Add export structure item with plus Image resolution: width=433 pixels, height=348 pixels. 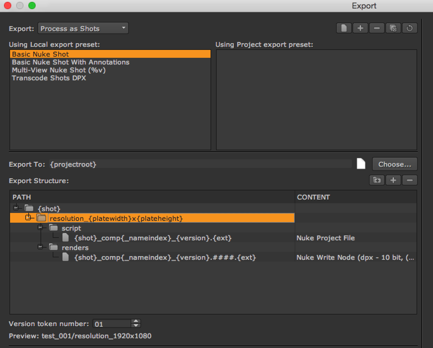(x=393, y=180)
